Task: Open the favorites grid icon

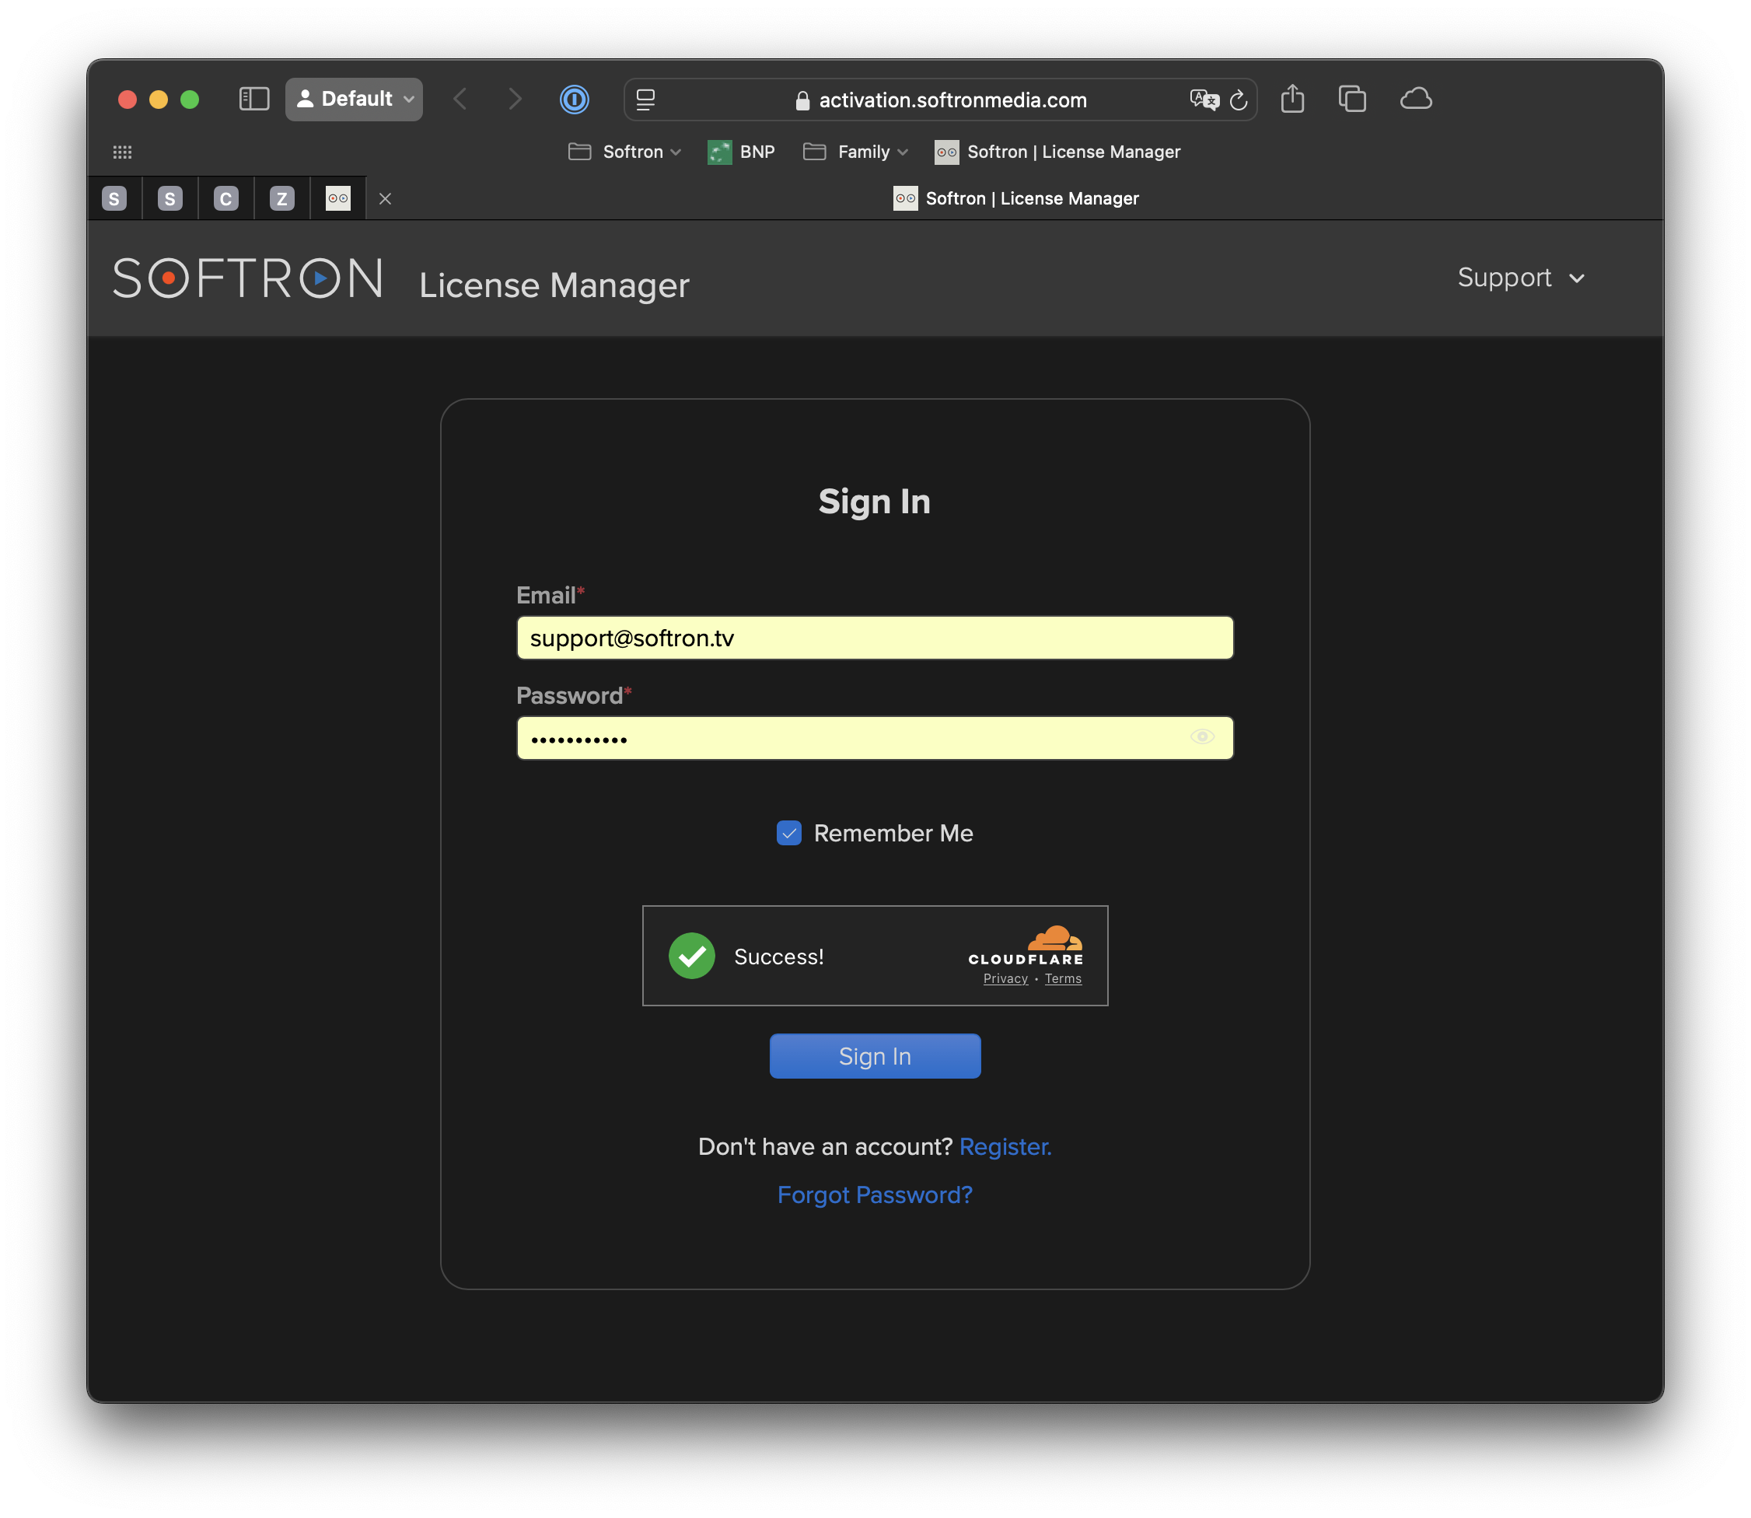Action: tap(122, 152)
